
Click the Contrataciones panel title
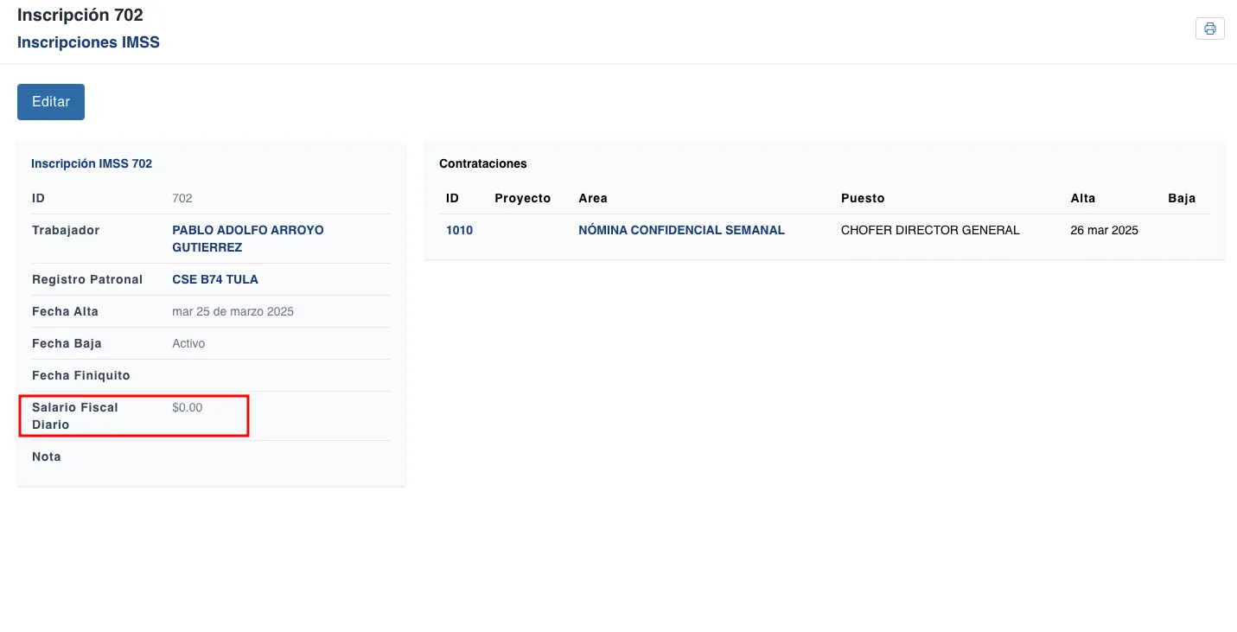[482, 163]
